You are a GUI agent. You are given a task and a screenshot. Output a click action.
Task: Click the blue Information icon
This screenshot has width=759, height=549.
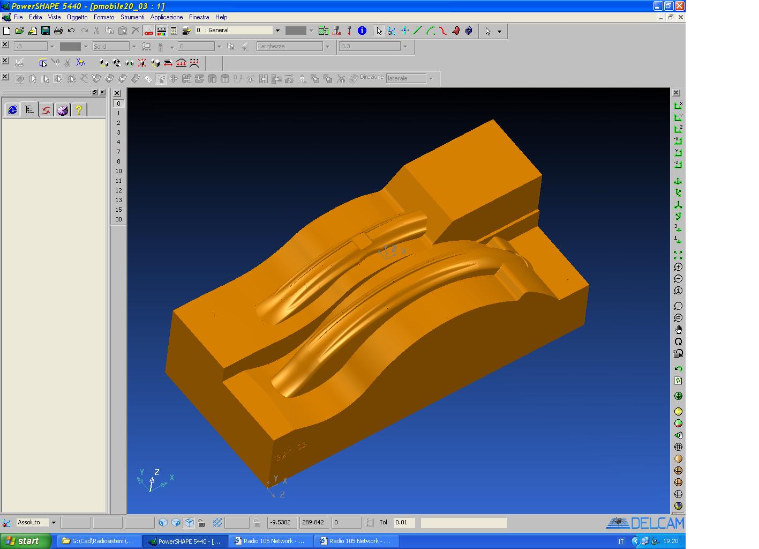point(362,31)
